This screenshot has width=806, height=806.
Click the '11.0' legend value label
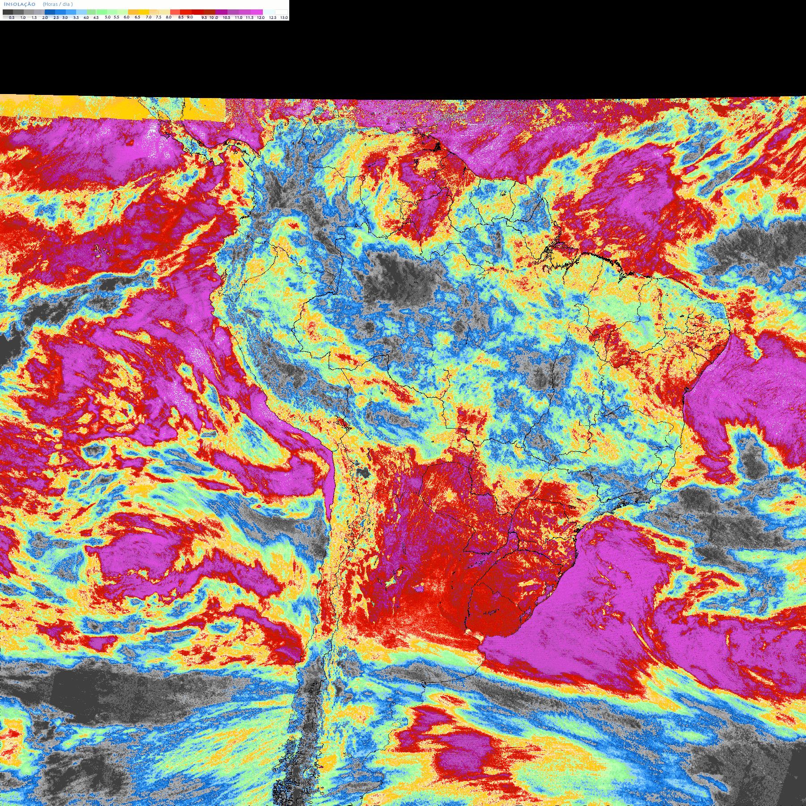click(239, 17)
